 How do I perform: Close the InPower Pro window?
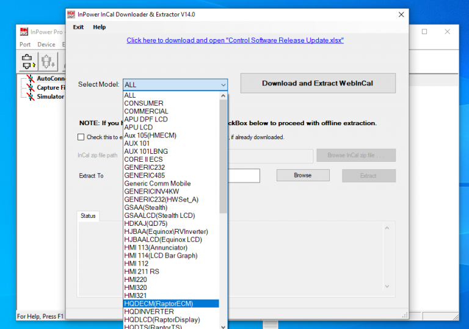447,31
